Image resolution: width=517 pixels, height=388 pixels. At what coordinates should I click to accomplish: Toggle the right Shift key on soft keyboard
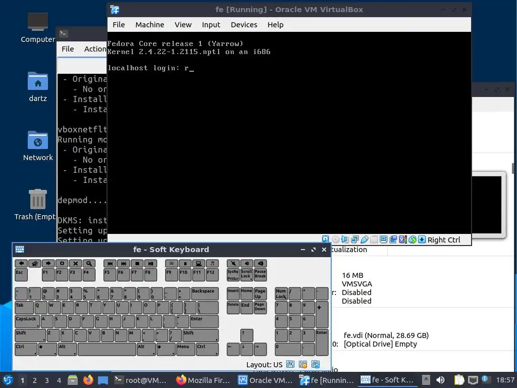click(200, 335)
